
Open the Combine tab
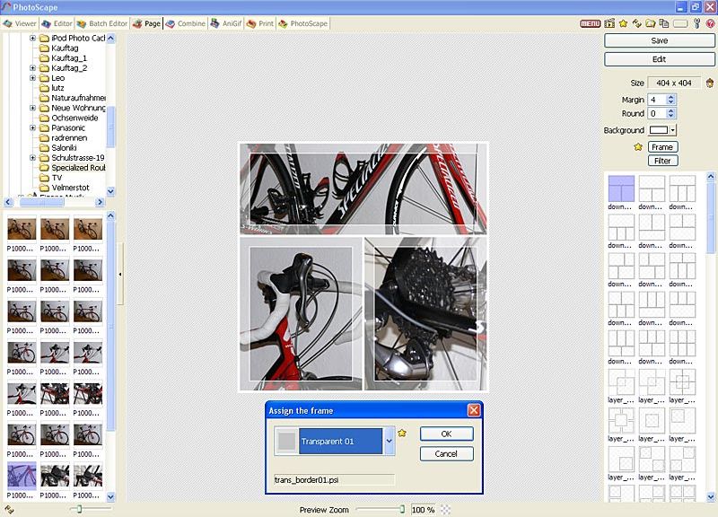tap(186, 23)
